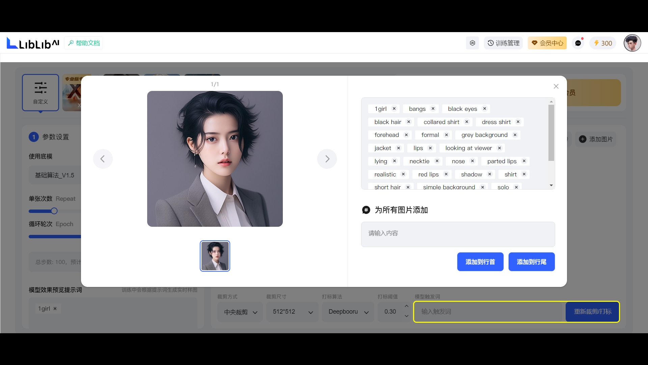Screen dimensions: 648x365
Task: Expand the 512*512 crop size dropdown
Action: [292, 312]
